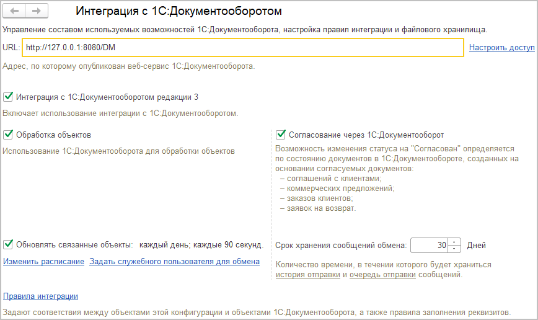Image resolution: width=538 pixels, height=320 pixels.
Task: Click the Срок хранения сообщений обмена label
Action: pyautogui.click(x=341, y=246)
